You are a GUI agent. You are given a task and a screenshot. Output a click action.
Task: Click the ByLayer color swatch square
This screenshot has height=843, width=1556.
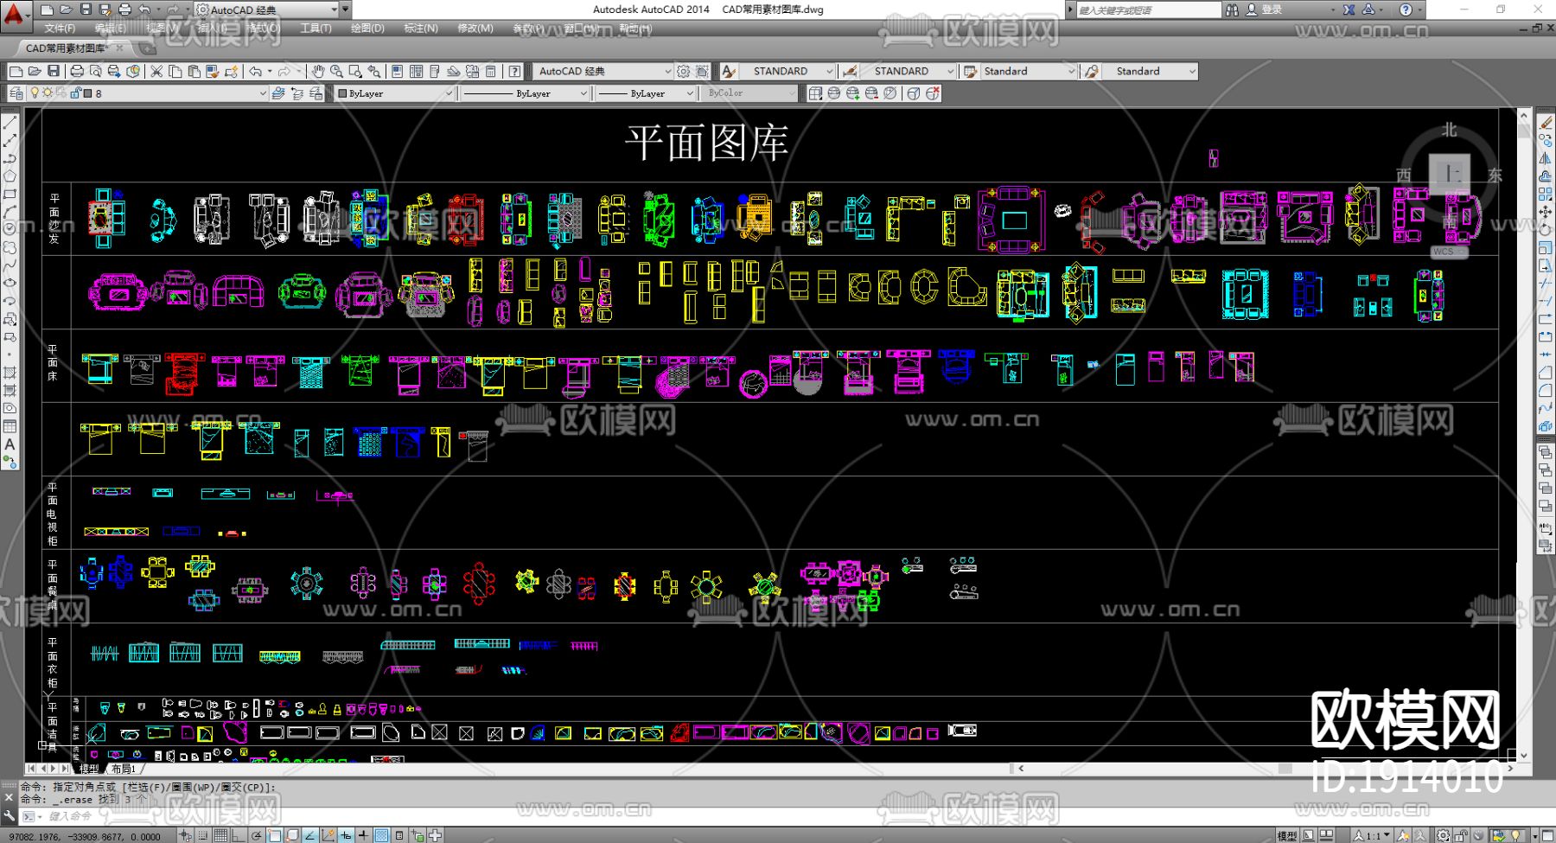point(342,93)
